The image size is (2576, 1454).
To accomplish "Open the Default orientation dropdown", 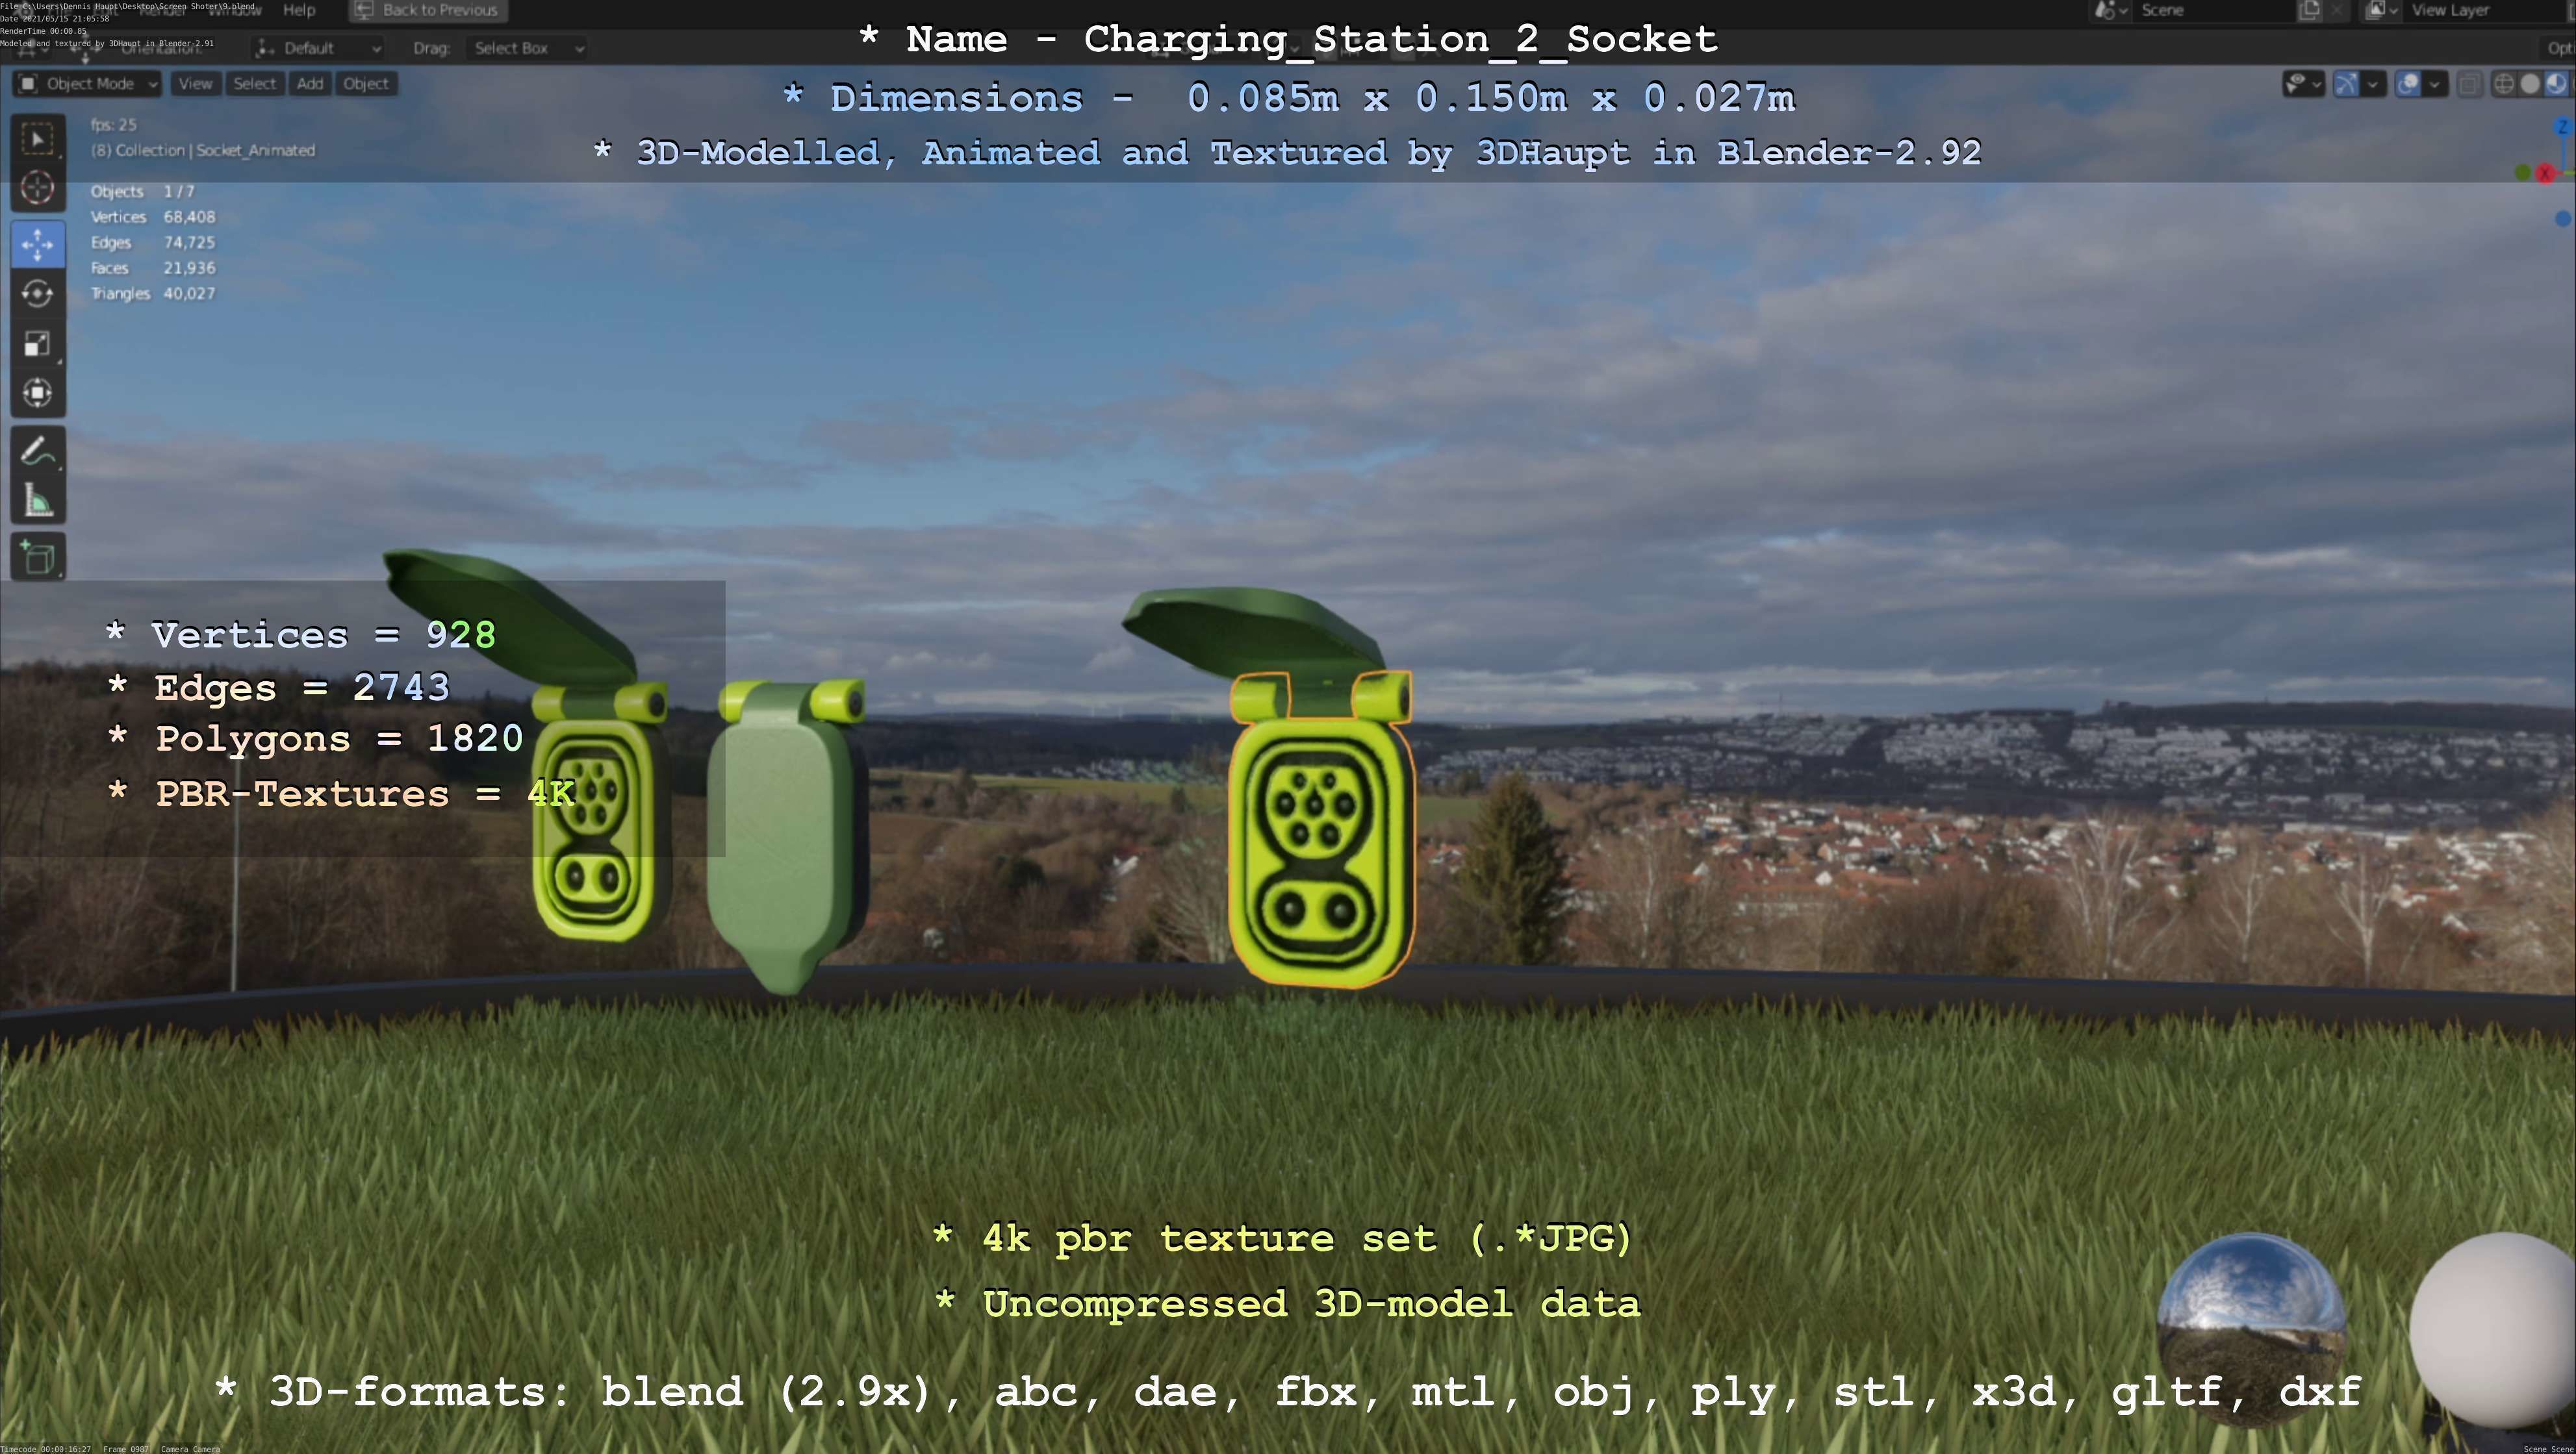I will [318, 48].
